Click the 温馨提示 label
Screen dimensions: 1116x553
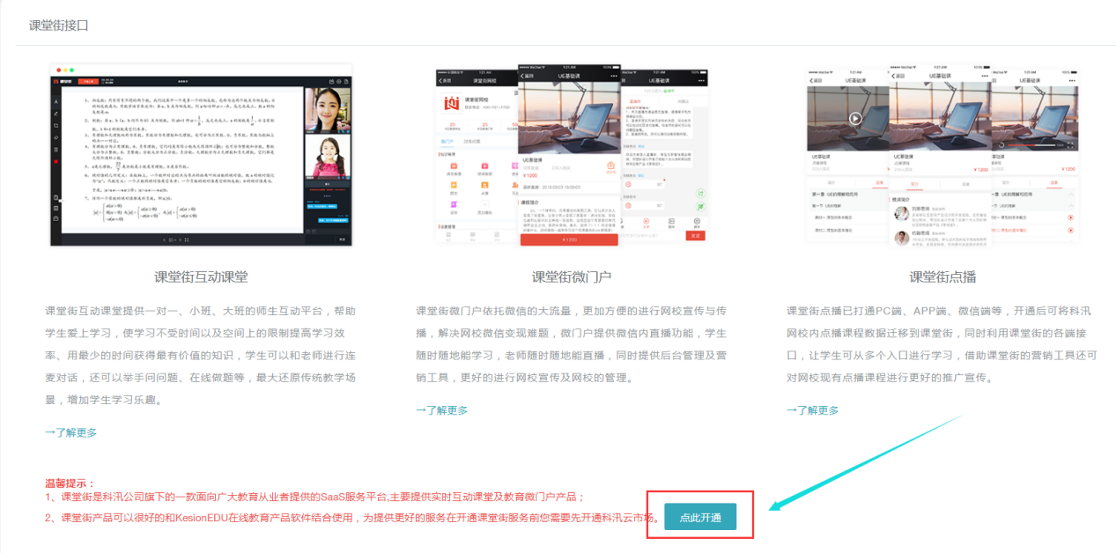70,483
